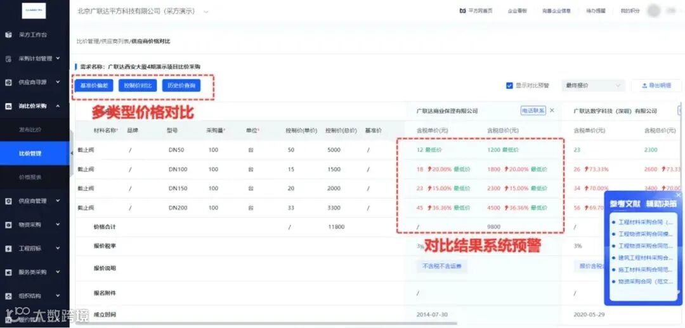Expand the 组织结构 chevron
The image size is (685, 328).
[x=58, y=296]
